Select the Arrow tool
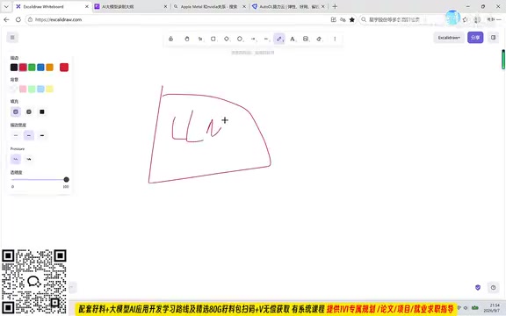The width and height of the screenshot is (506, 316). click(x=253, y=39)
